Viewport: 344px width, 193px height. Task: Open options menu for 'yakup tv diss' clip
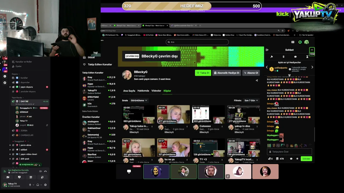click(257, 126)
